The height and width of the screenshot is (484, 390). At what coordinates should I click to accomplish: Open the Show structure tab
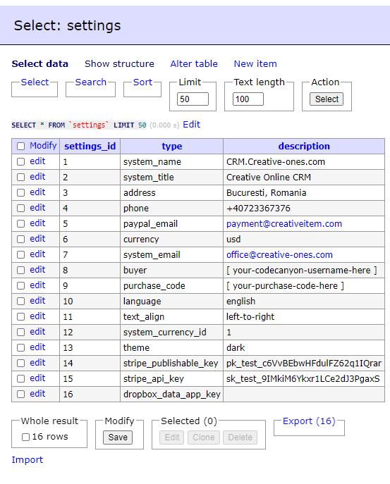119,63
